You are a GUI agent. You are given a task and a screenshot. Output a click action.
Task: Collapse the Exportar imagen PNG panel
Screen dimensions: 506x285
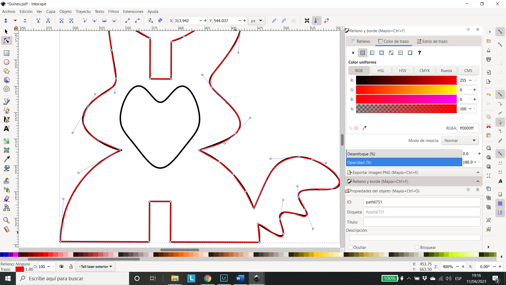point(478,172)
